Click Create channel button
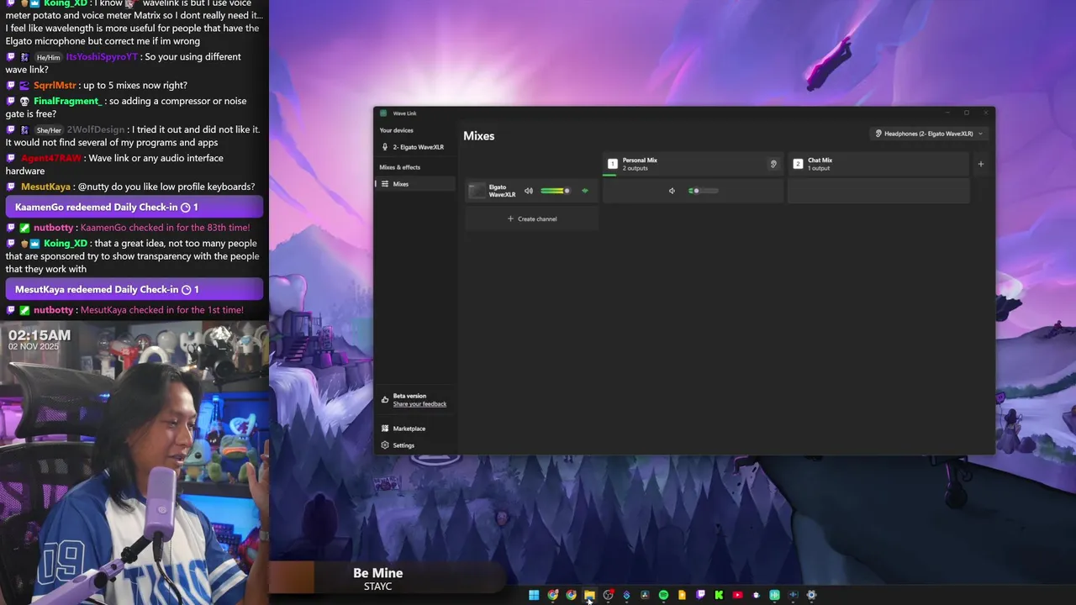 pos(532,218)
